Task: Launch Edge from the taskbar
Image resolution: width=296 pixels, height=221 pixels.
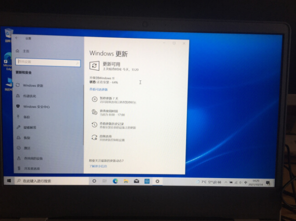Action: coord(115,181)
